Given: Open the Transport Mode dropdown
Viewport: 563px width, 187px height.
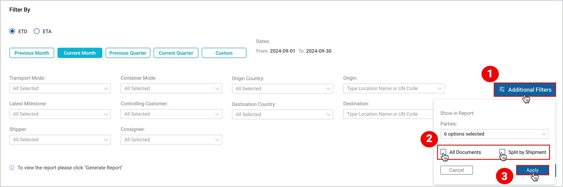Looking at the screenshot, I should tap(60, 88).
